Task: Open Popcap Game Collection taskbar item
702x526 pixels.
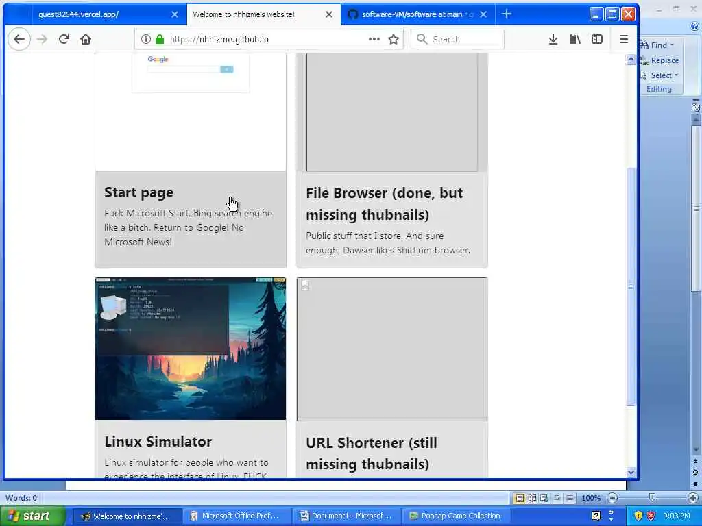Action: point(456,516)
